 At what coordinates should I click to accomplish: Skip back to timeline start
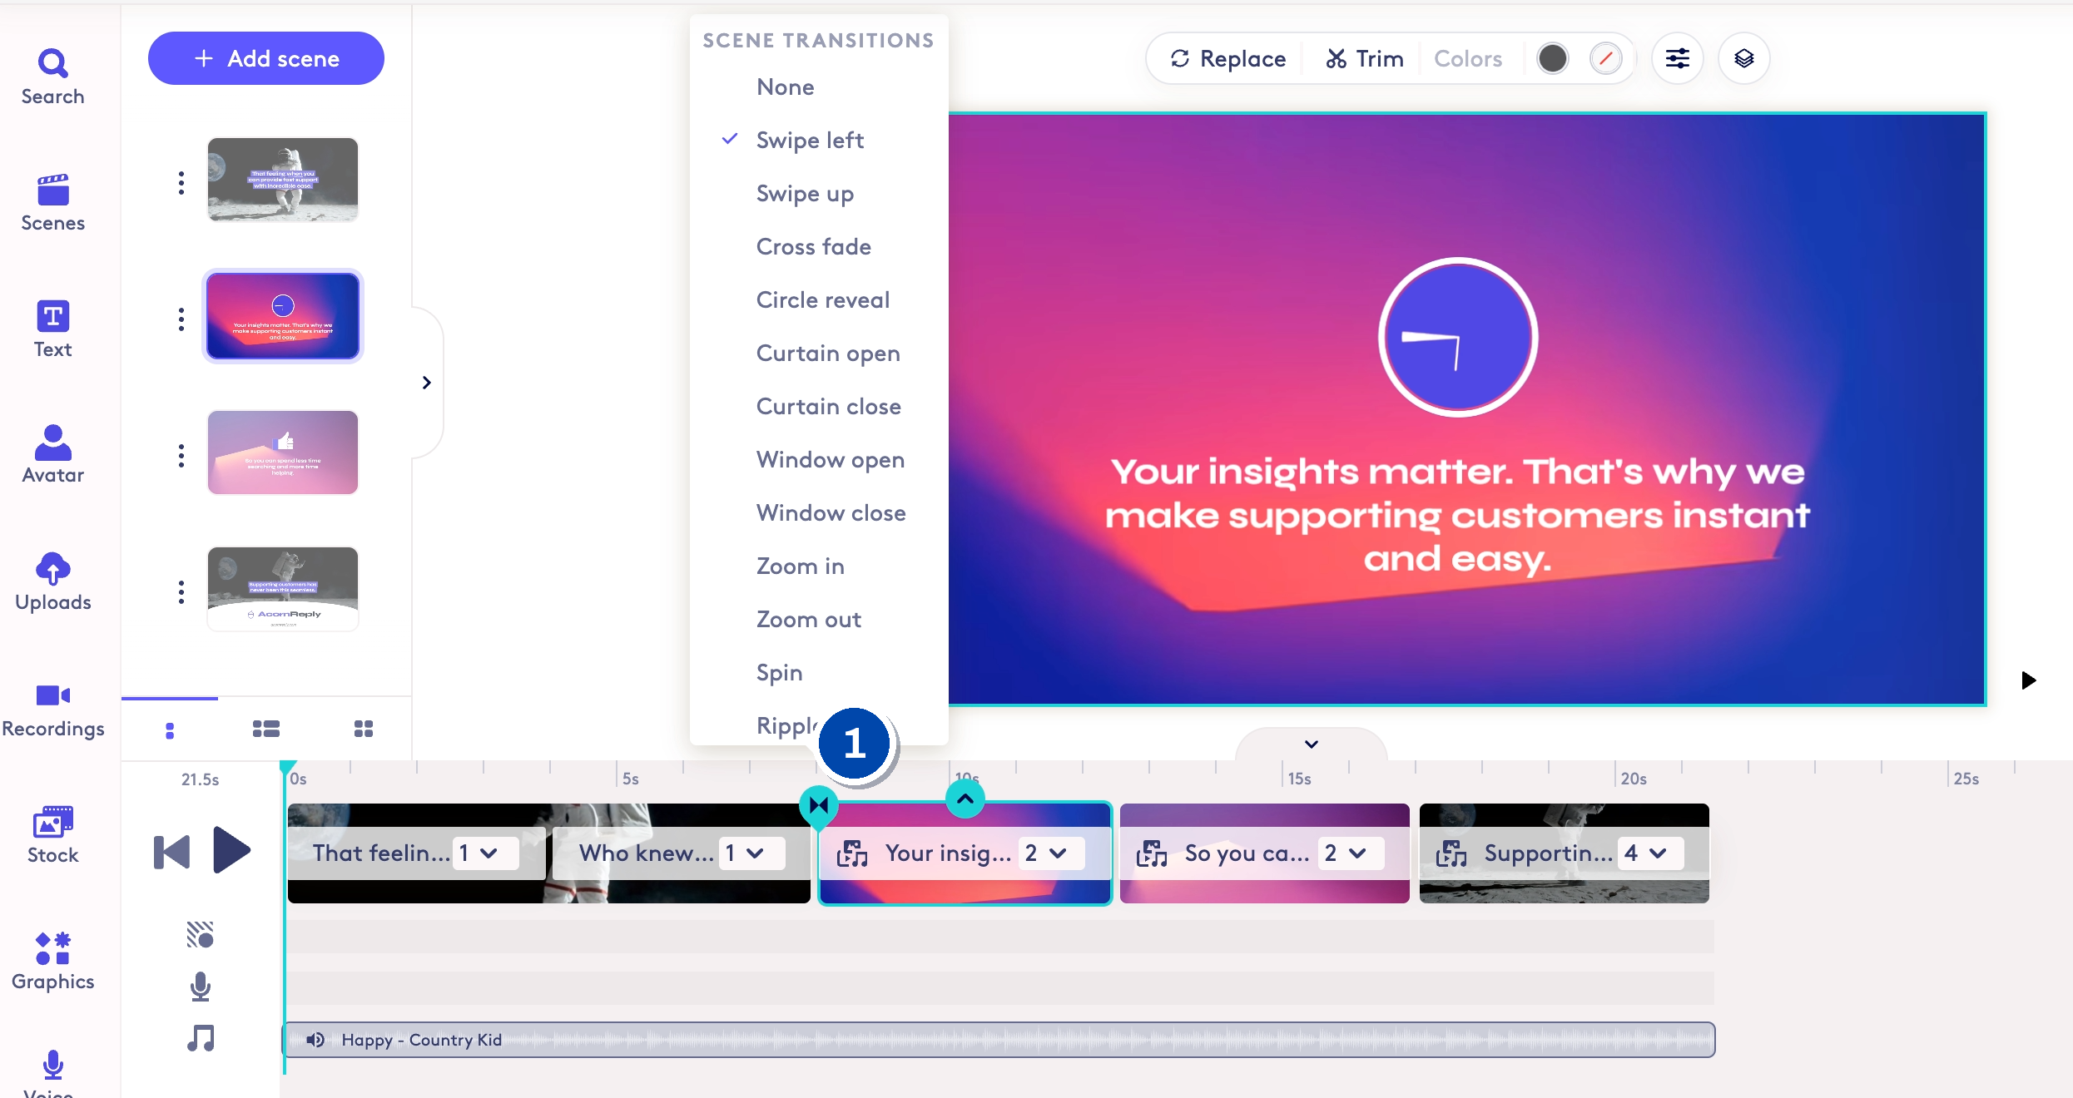click(172, 852)
